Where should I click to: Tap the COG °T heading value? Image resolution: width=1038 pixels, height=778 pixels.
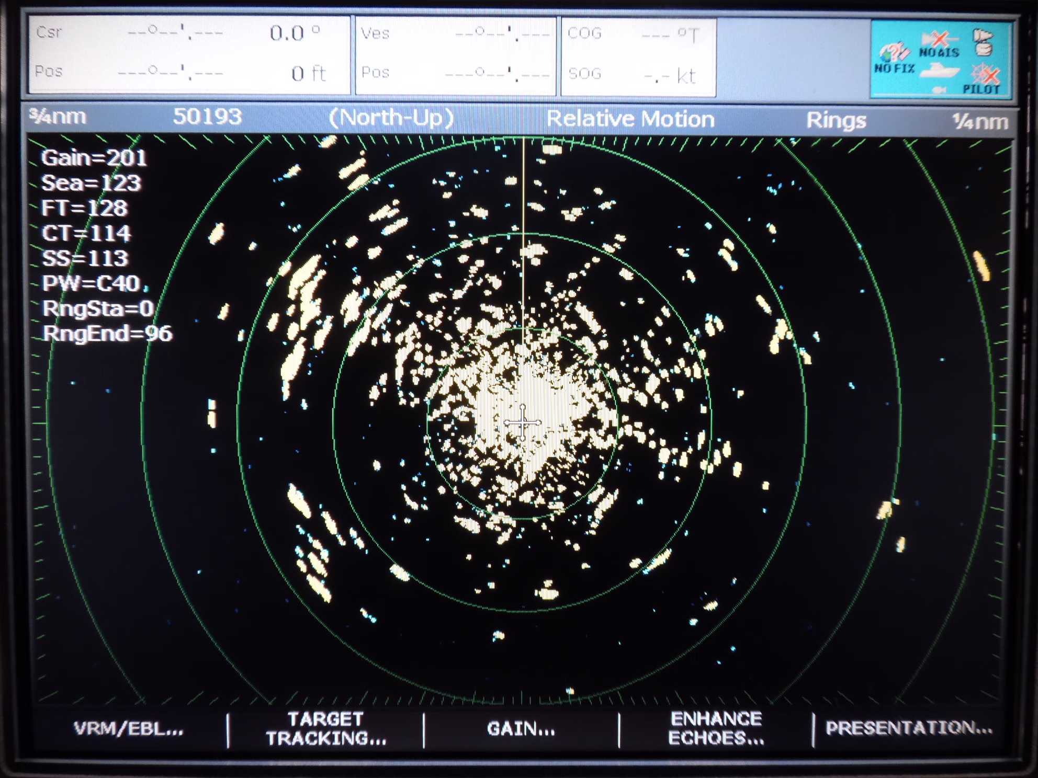pyautogui.click(x=670, y=35)
